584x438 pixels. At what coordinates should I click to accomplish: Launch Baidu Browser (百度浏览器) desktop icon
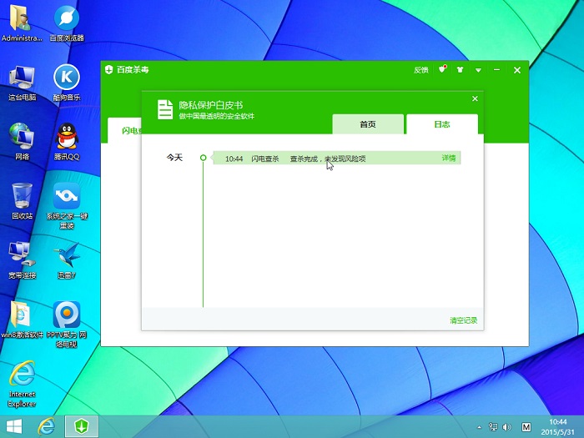67,23
